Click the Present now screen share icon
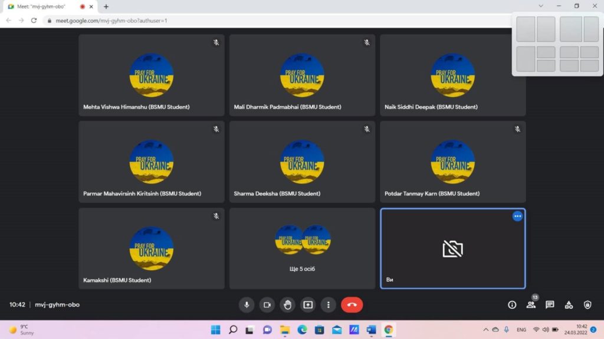The width and height of the screenshot is (604, 339). click(308, 305)
